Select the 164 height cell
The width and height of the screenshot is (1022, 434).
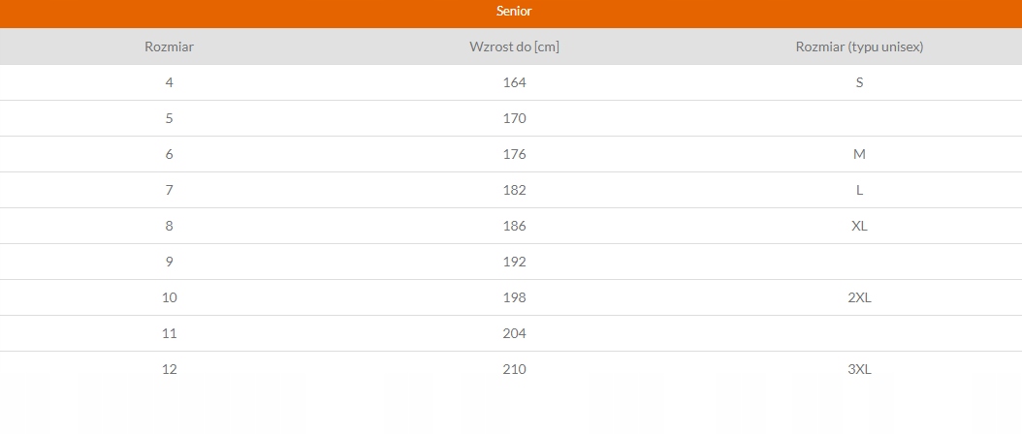[x=514, y=82]
